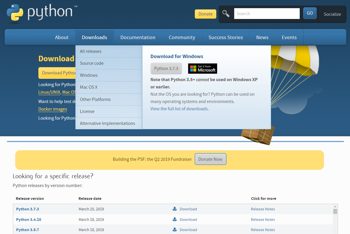This screenshot has width=350, height=234.
Task: Open the About menu
Action: pos(62,37)
